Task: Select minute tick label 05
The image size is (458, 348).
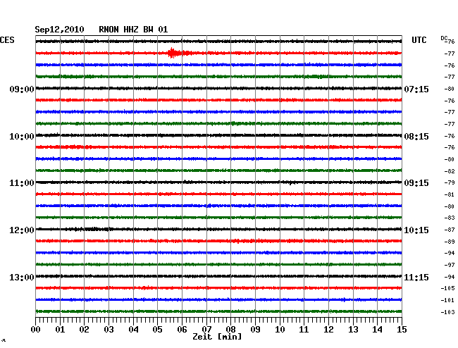Action: click(x=157, y=330)
